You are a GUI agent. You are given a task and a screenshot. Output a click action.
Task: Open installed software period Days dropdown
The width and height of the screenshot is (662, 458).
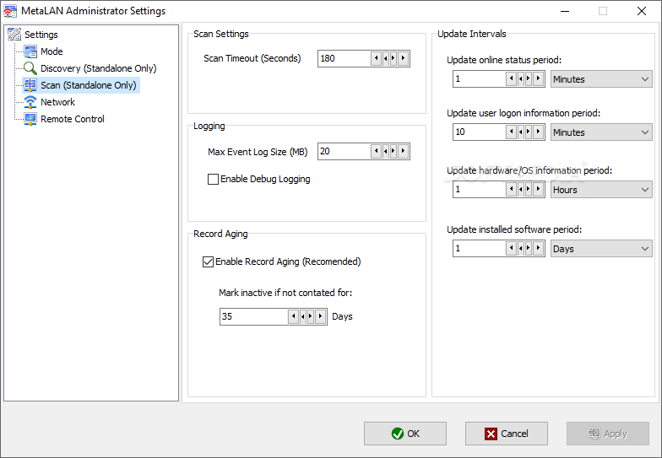click(x=601, y=249)
